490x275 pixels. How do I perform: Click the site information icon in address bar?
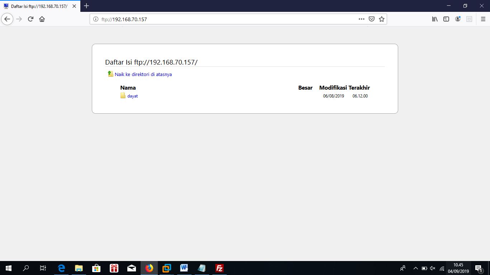(x=95, y=19)
